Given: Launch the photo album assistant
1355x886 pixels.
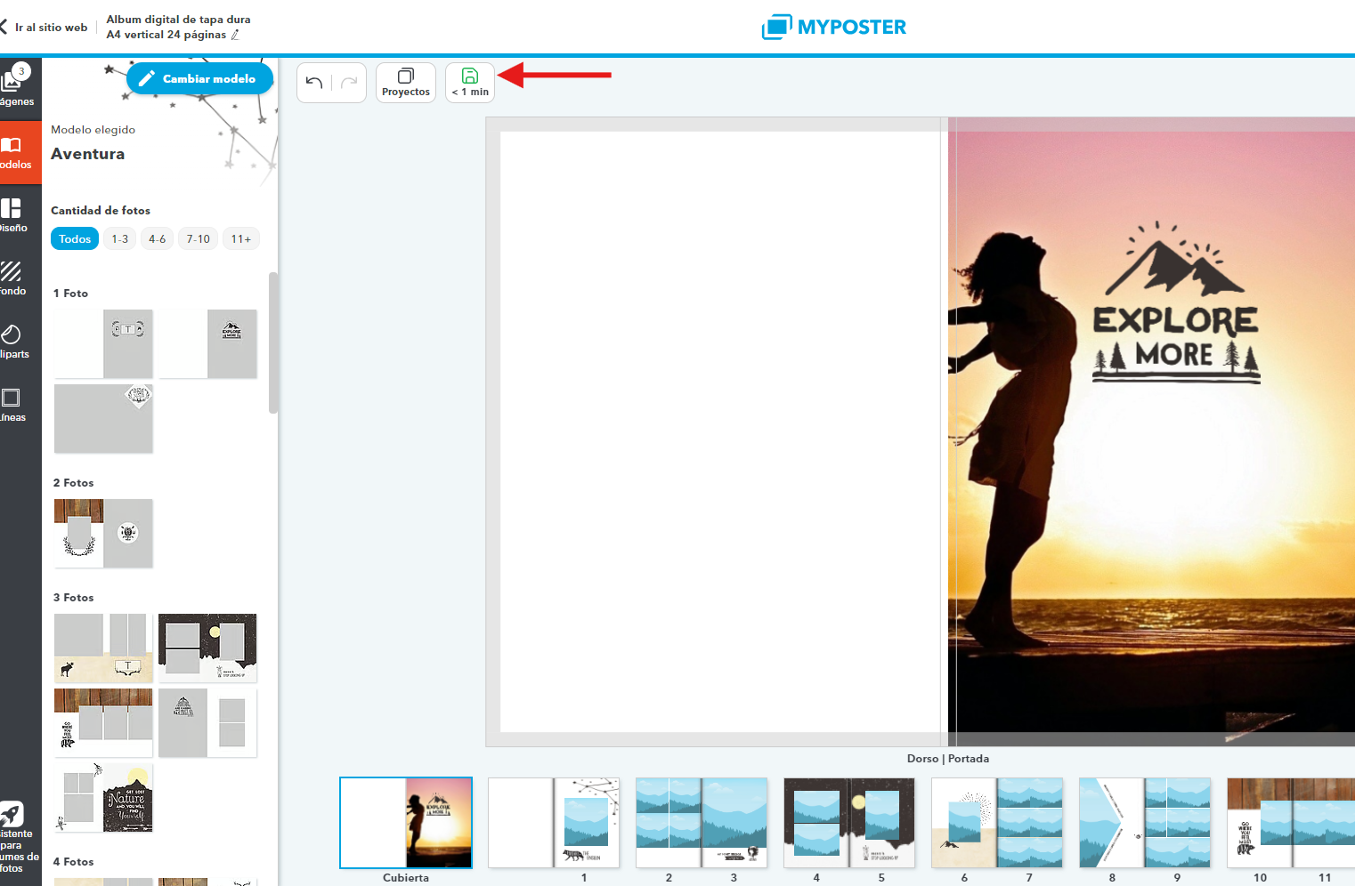Looking at the screenshot, I should [x=19, y=836].
